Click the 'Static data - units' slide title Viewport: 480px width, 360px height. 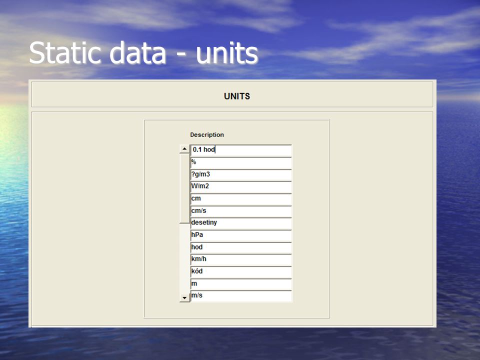click(143, 52)
